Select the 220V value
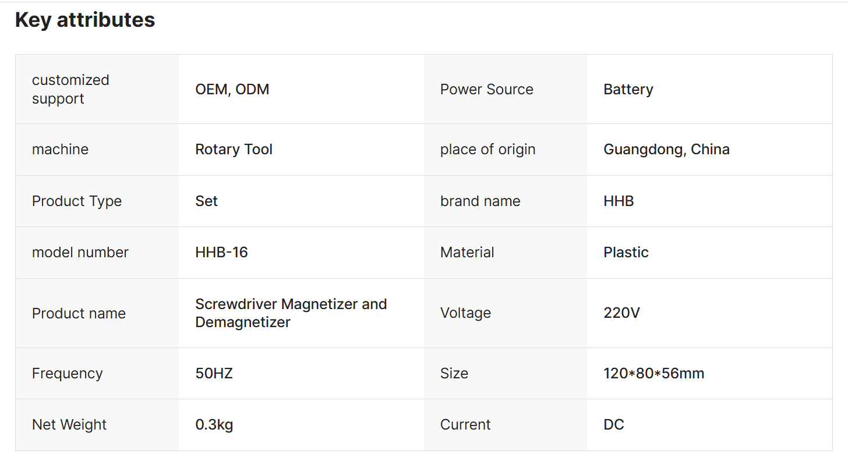 click(621, 313)
